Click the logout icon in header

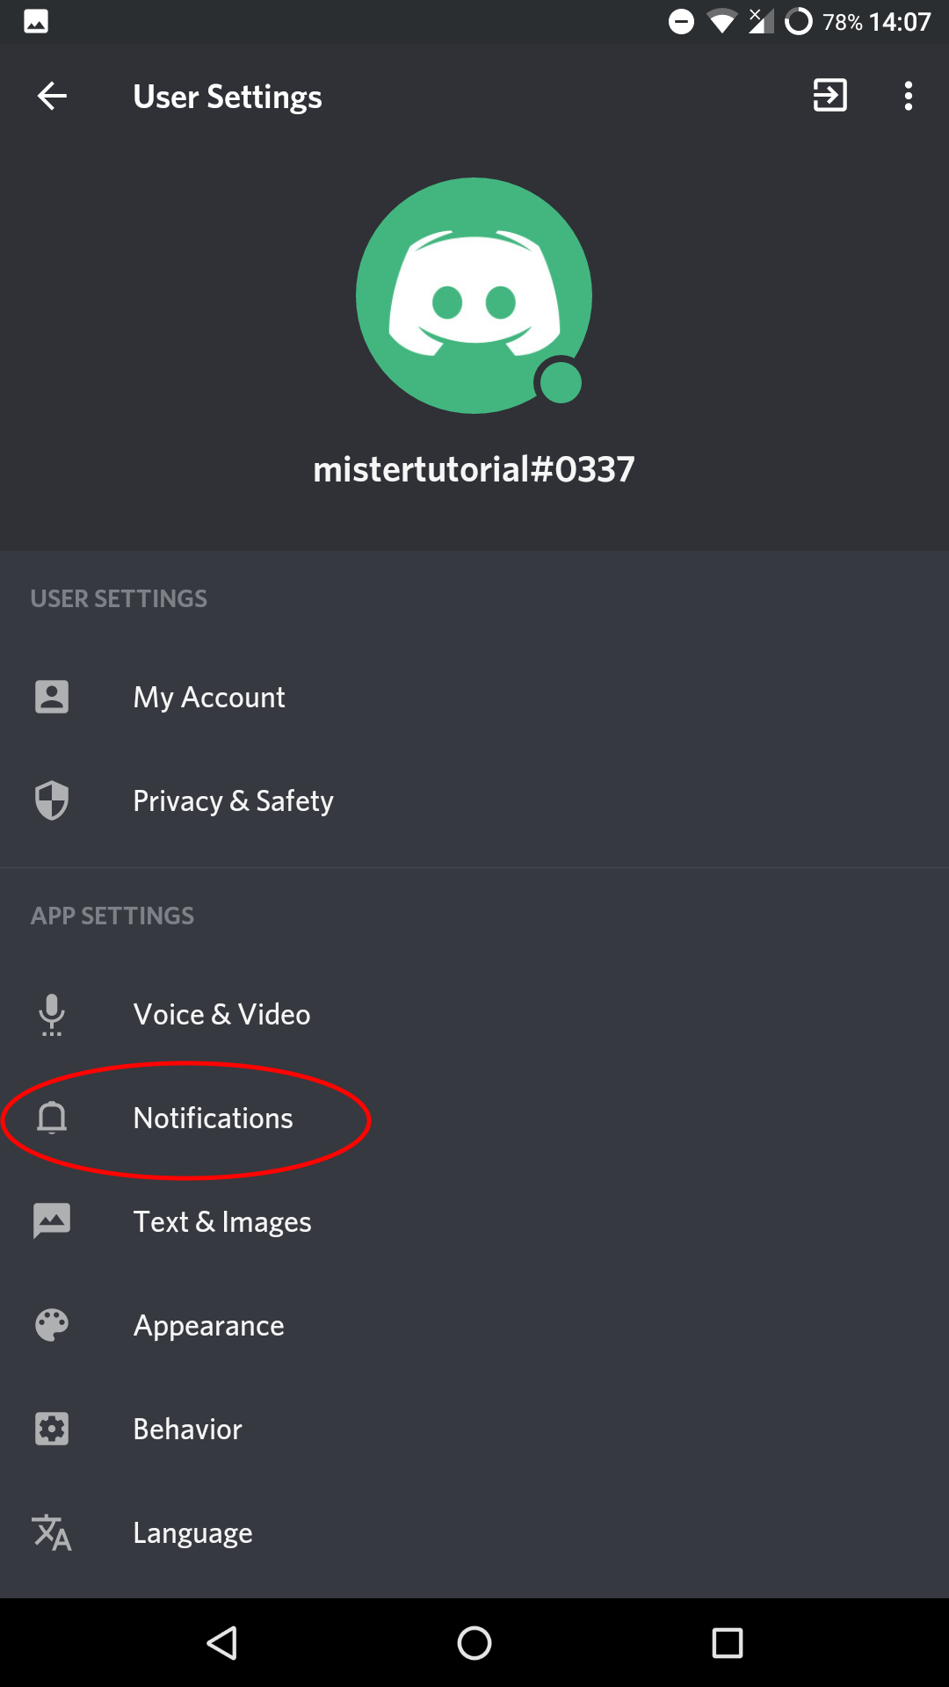[x=829, y=95]
